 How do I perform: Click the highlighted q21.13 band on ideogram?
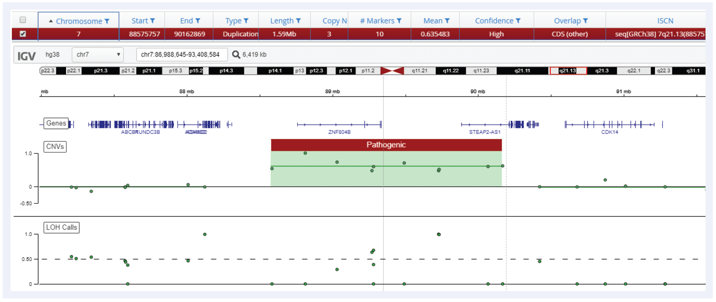click(568, 71)
